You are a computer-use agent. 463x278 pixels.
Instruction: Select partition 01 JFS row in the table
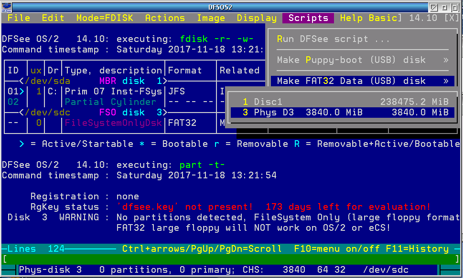115,92
